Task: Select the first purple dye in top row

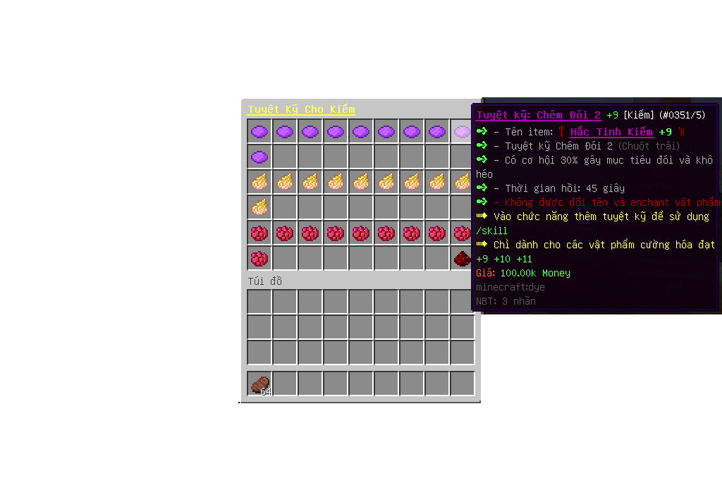Action: point(259,132)
